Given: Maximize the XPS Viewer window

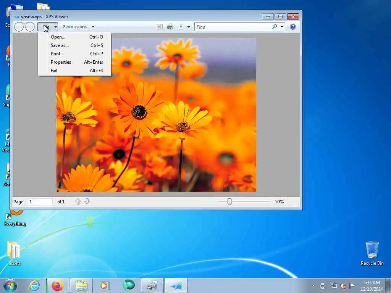Looking at the screenshot, I should 280,17.
